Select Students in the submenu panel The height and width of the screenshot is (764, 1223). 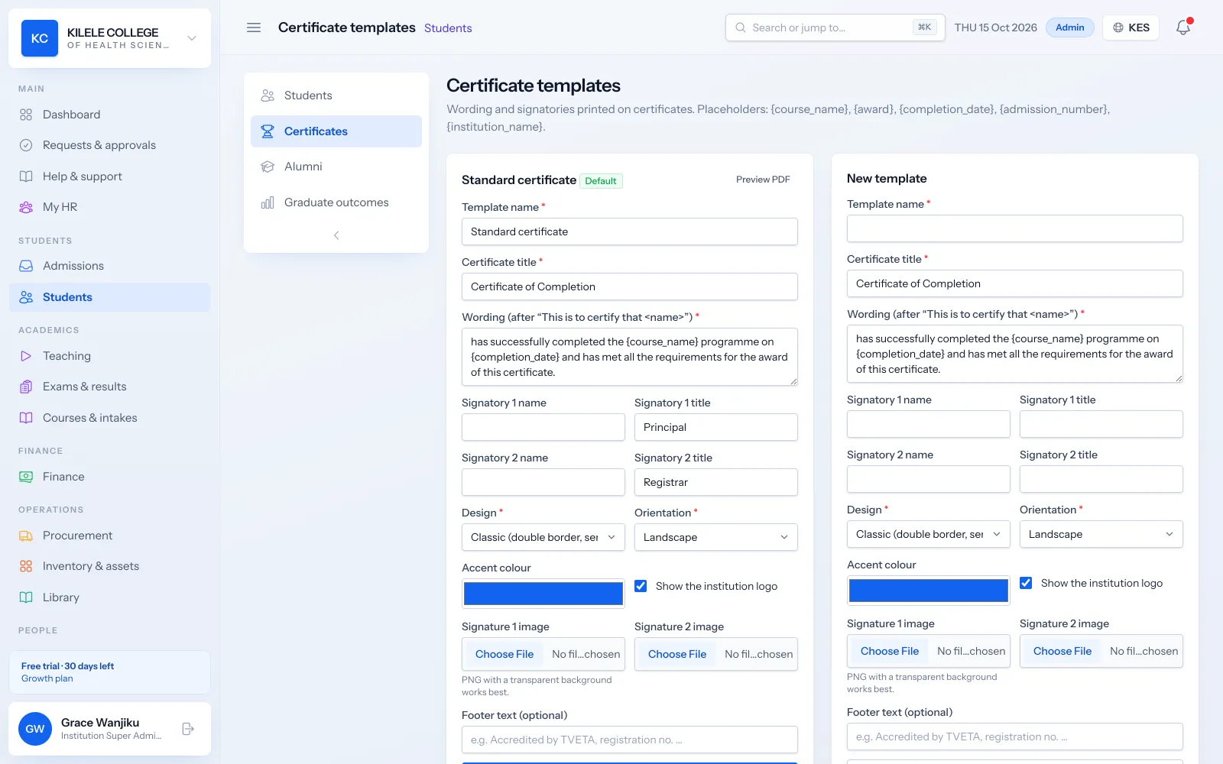pyautogui.click(x=336, y=95)
